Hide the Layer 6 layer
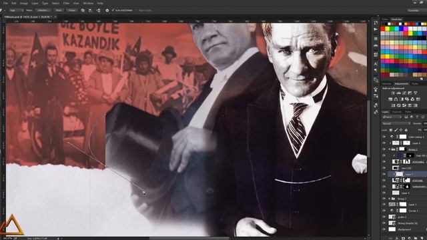This screenshot has height=240, width=427. [384, 143]
